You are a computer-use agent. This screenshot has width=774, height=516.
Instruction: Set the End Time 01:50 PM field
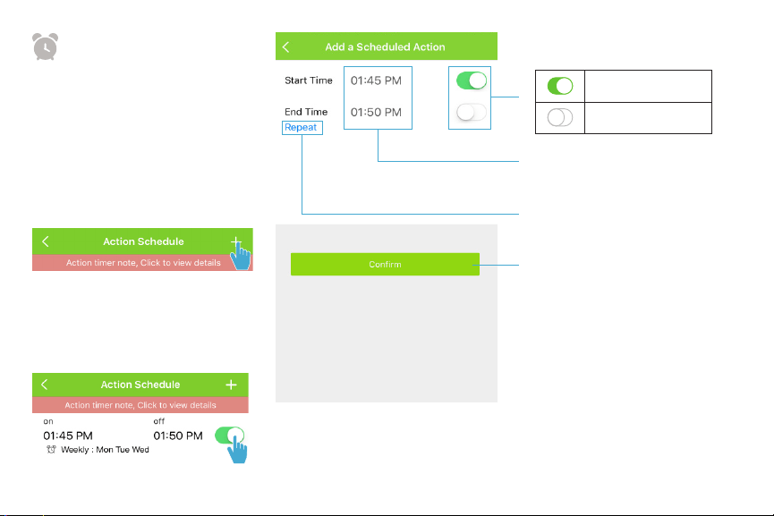click(x=376, y=112)
